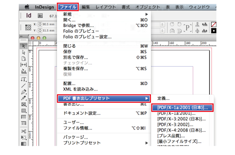
Task: Open the レイアウト menu
Action: (x=106, y=7)
